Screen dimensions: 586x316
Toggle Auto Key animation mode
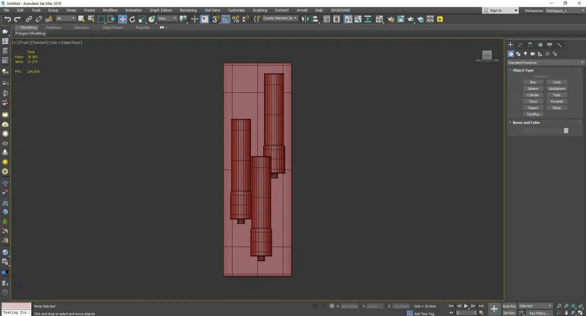tap(509, 306)
